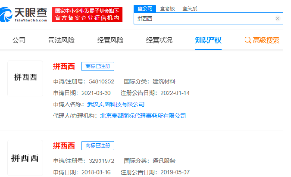Click international class 建筑材料
Screen dimensions: 291x177
[164, 81]
